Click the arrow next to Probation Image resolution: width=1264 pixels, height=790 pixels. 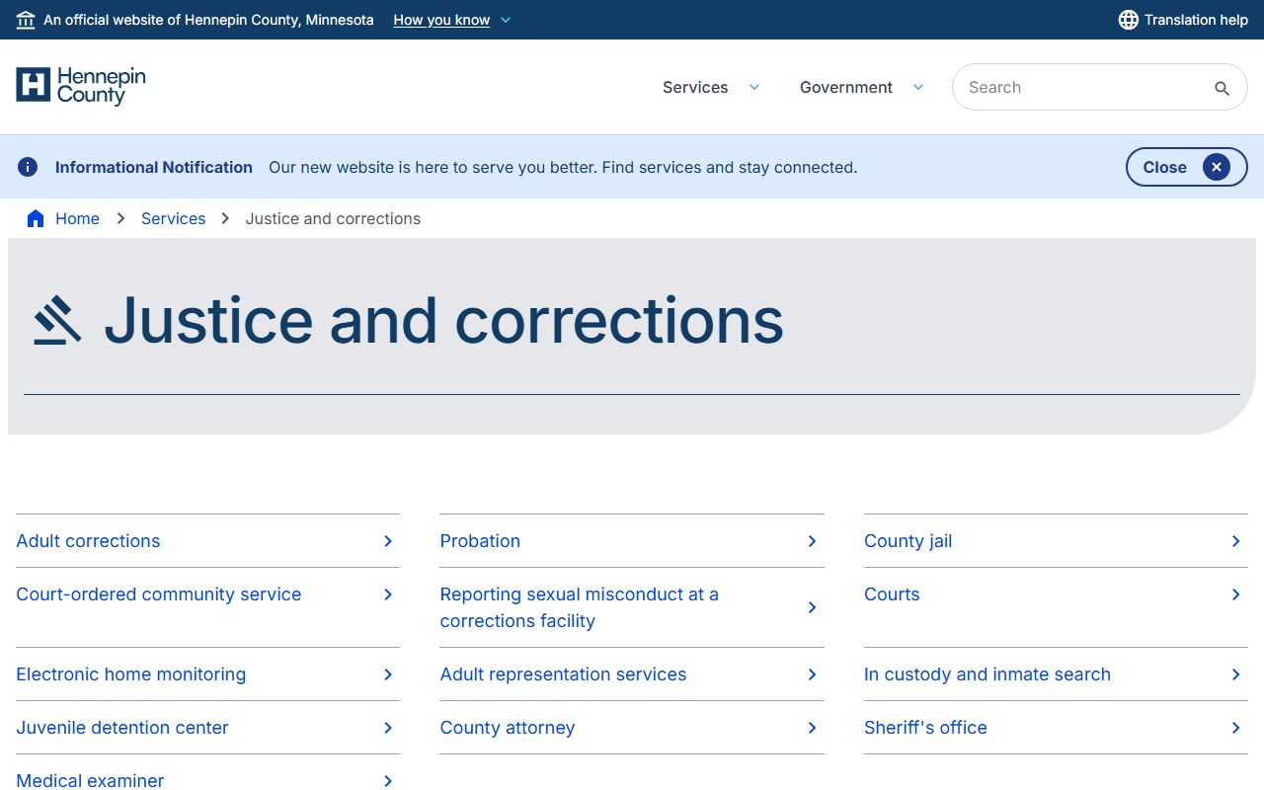pos(812,541)
